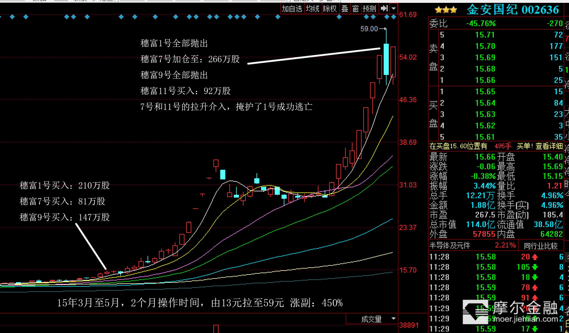
Task: Click the red up arrow beside volume 20
Action: click(x=535, y=257)
